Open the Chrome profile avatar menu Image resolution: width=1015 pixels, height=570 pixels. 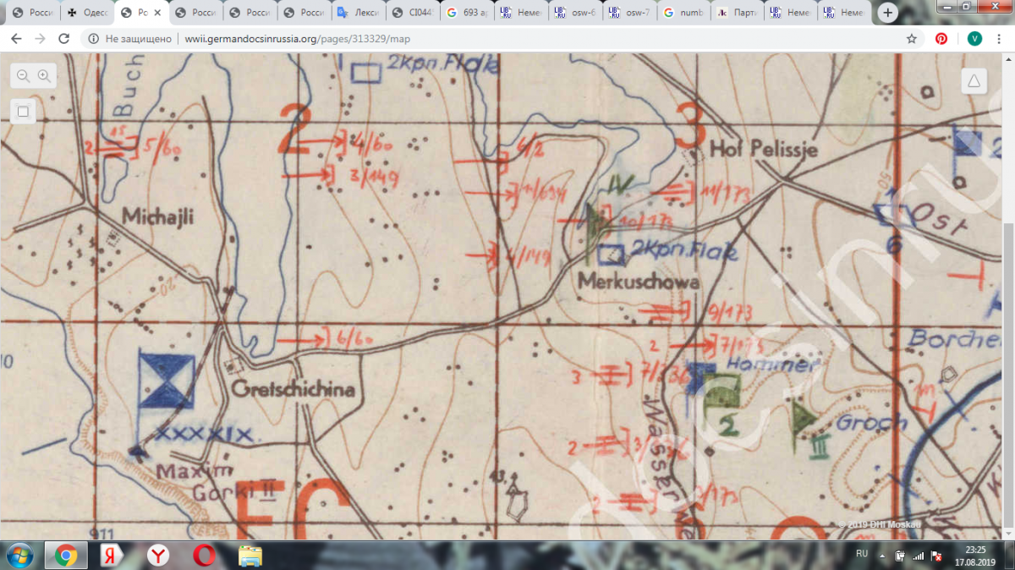click(974, 39)
